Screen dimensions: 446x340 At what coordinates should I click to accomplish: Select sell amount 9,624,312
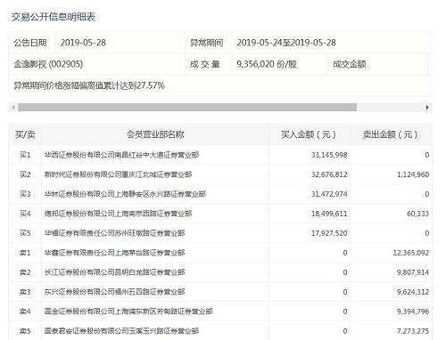click(413, 292)
